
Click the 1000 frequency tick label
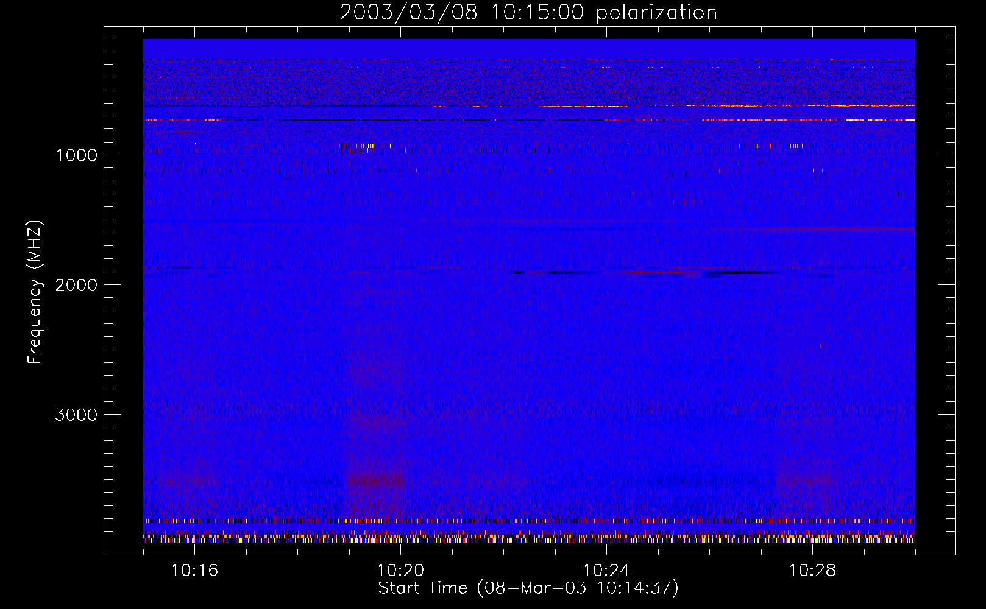76,155
